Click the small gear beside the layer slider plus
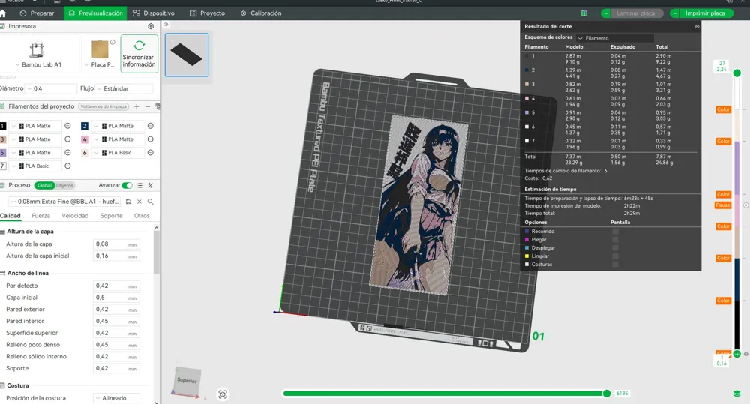750x404 pixels. pyautogui.click(x=745, y=355)
